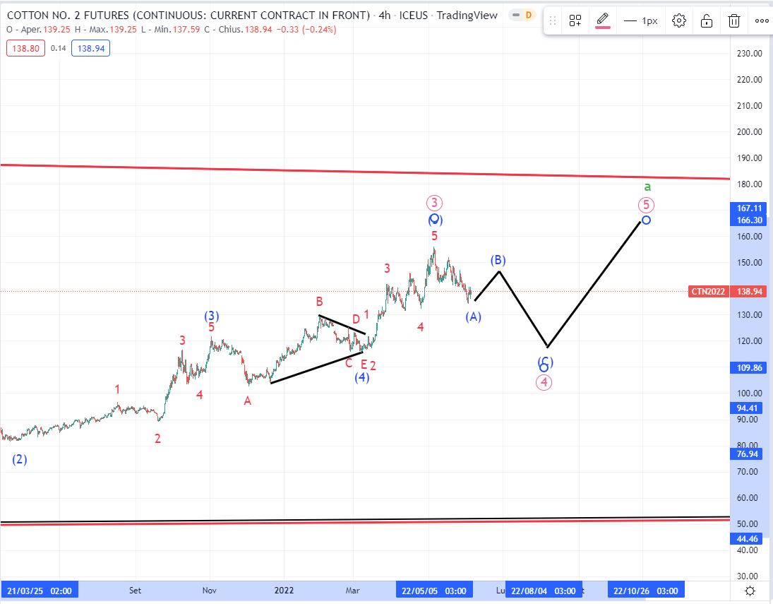
Task: Click the 109.86 price axis label
Action: 749,367
